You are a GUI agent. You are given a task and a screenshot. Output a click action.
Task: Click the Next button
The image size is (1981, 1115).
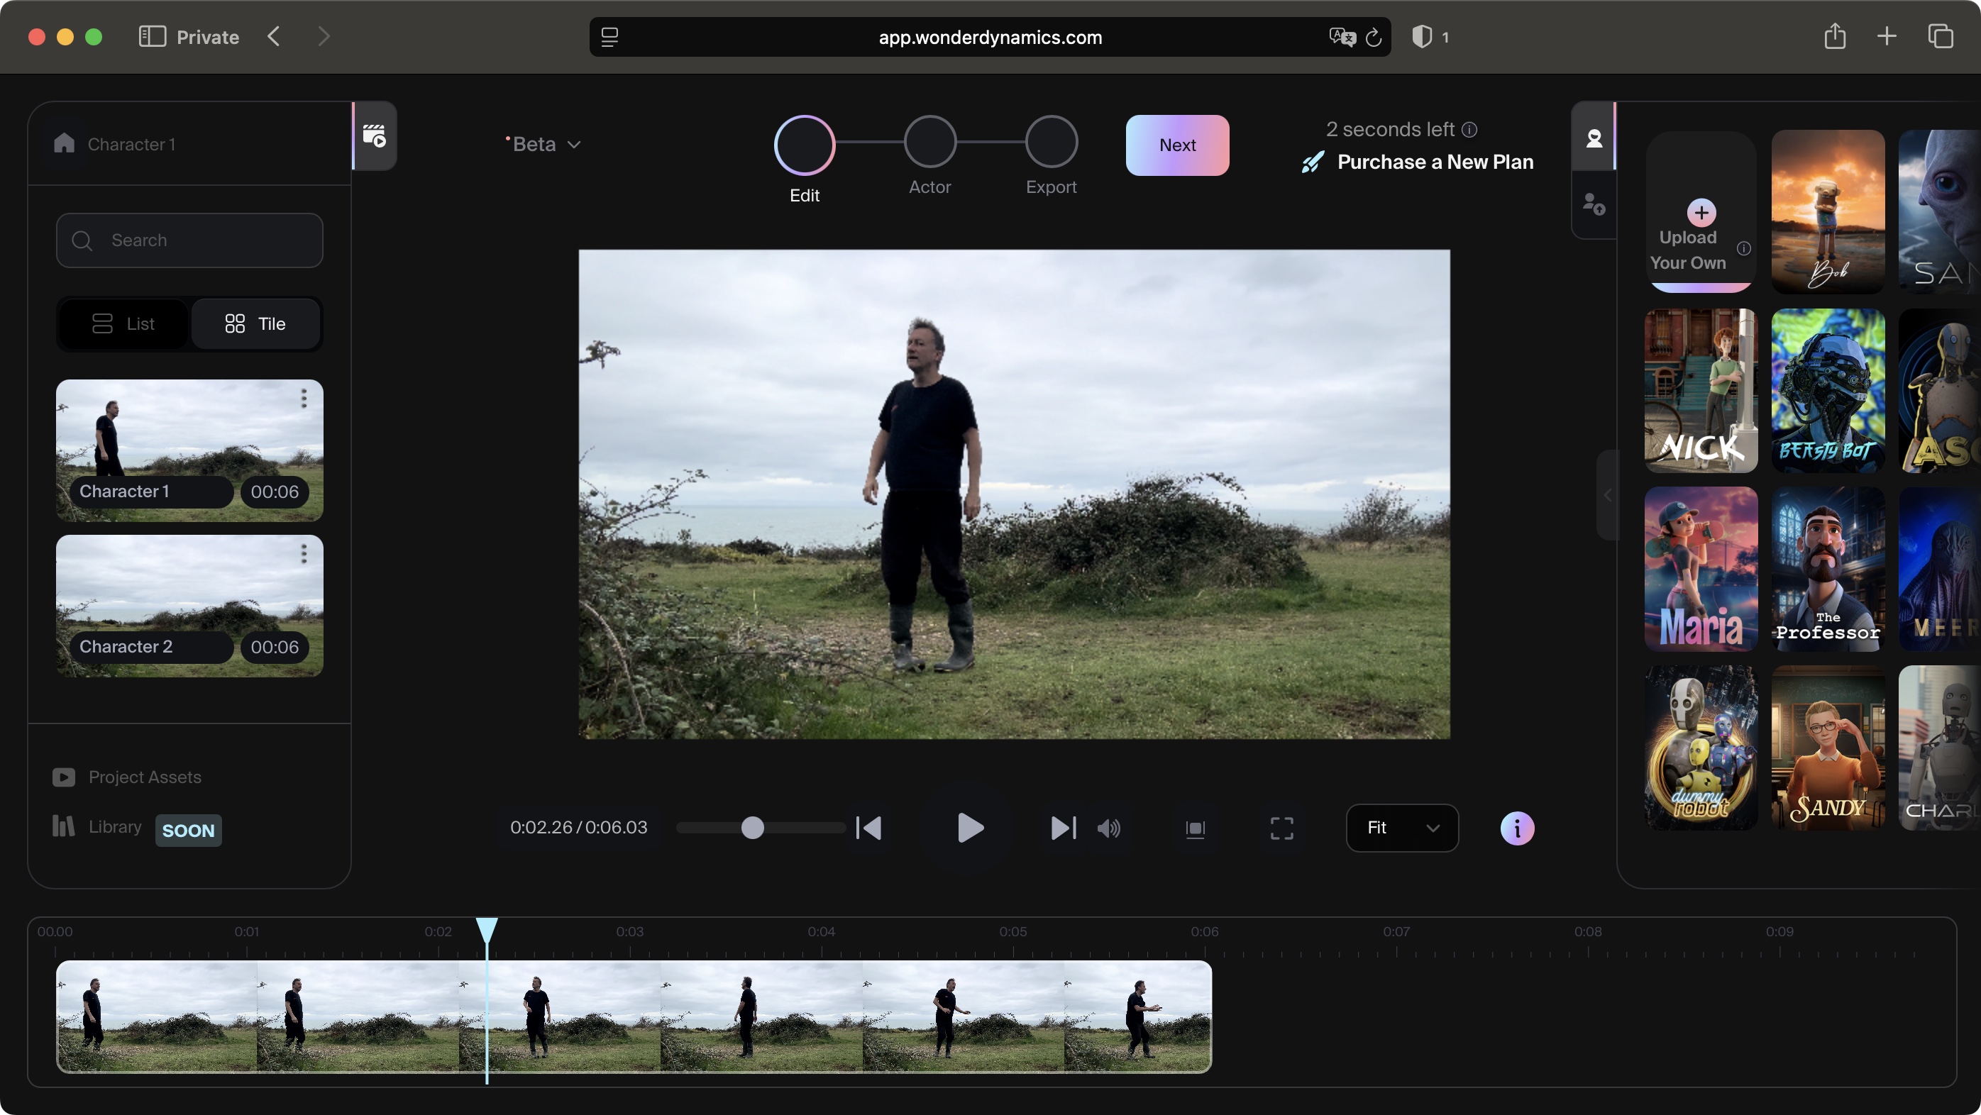click(1176, 145)
